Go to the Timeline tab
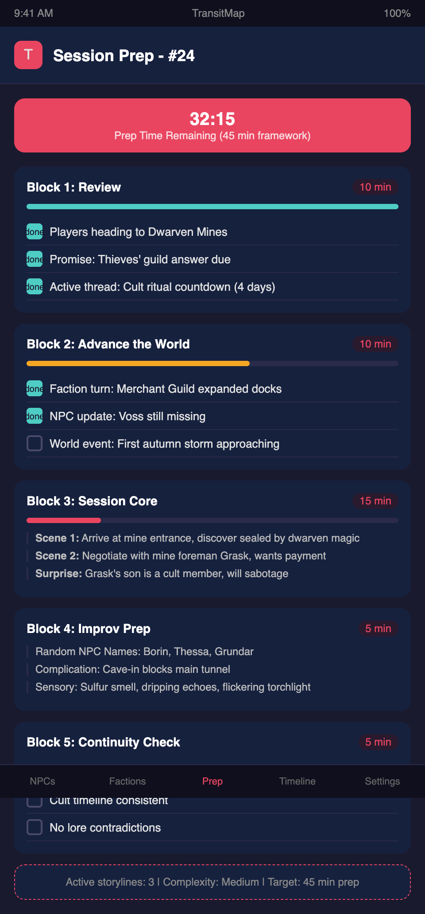Image resolution: width=425 pixels, height=914 pixels. click(297, 781)
